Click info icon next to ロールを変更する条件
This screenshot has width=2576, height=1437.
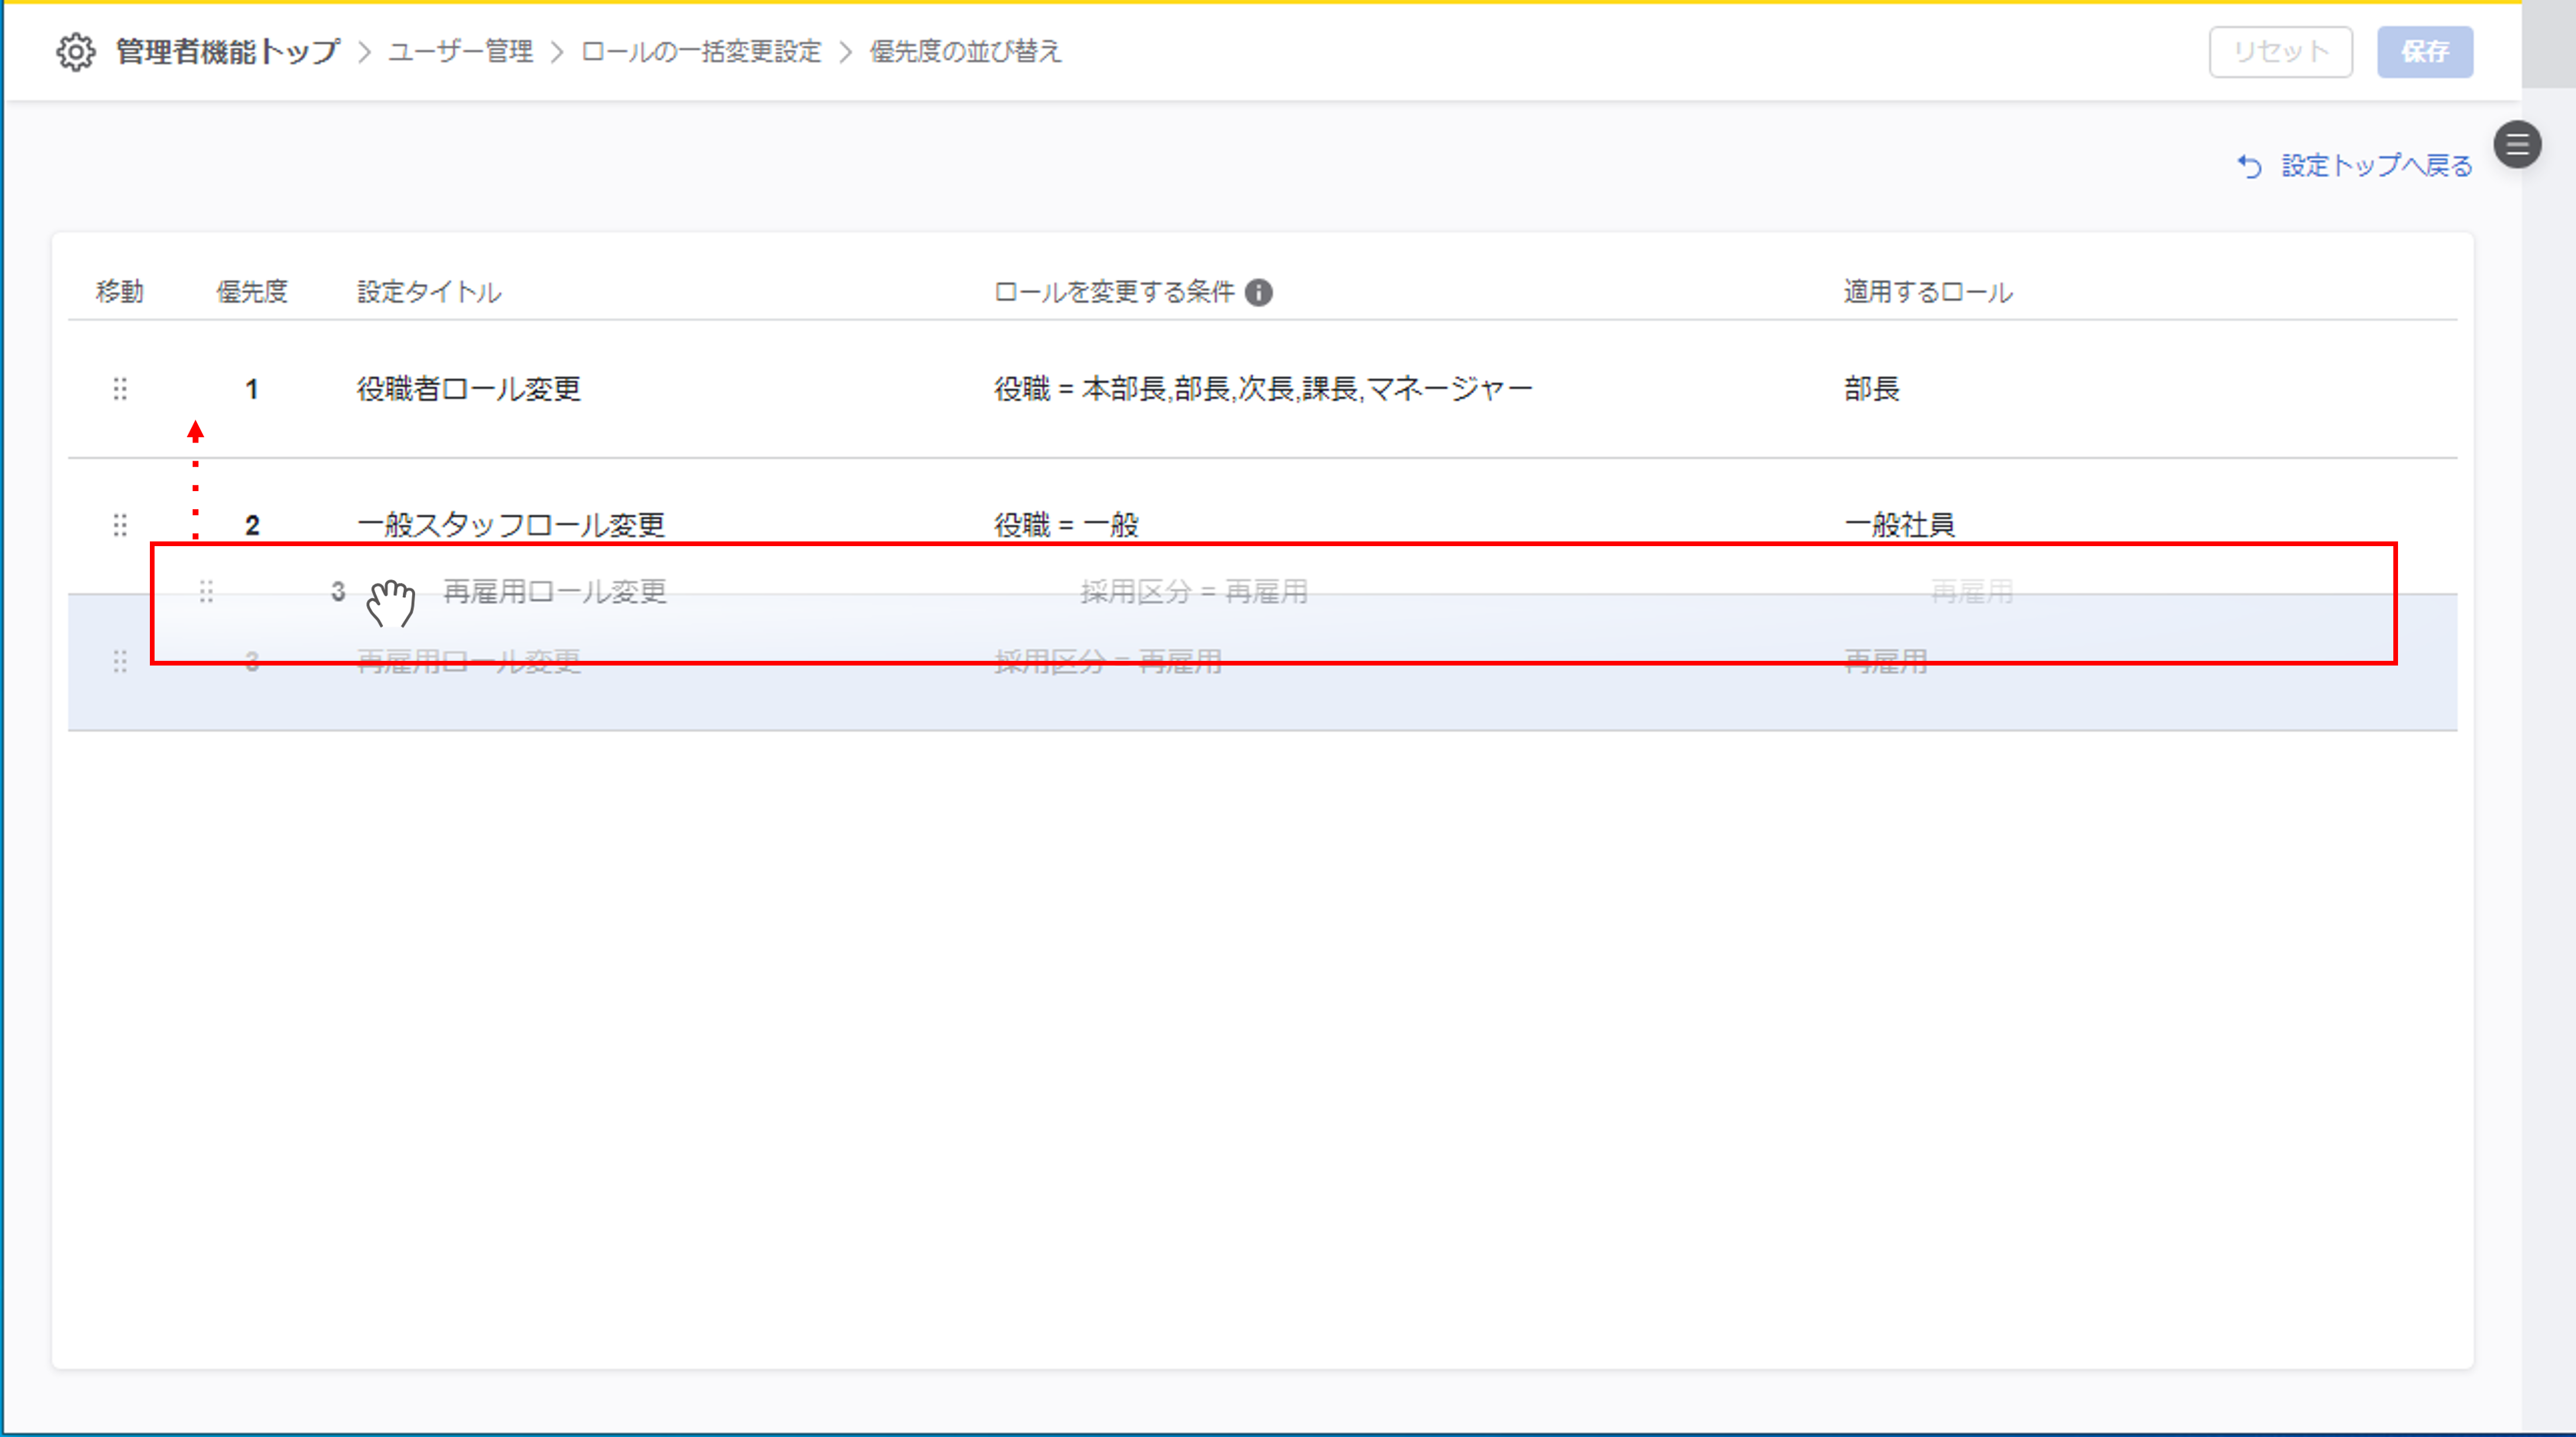(x=1259, y=292)
